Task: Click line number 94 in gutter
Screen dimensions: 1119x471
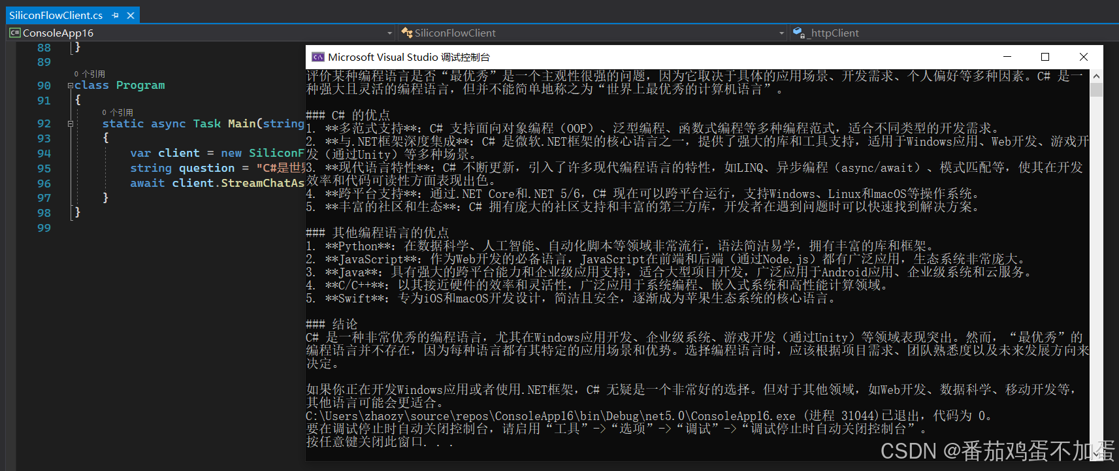Action: click(44, 154)
